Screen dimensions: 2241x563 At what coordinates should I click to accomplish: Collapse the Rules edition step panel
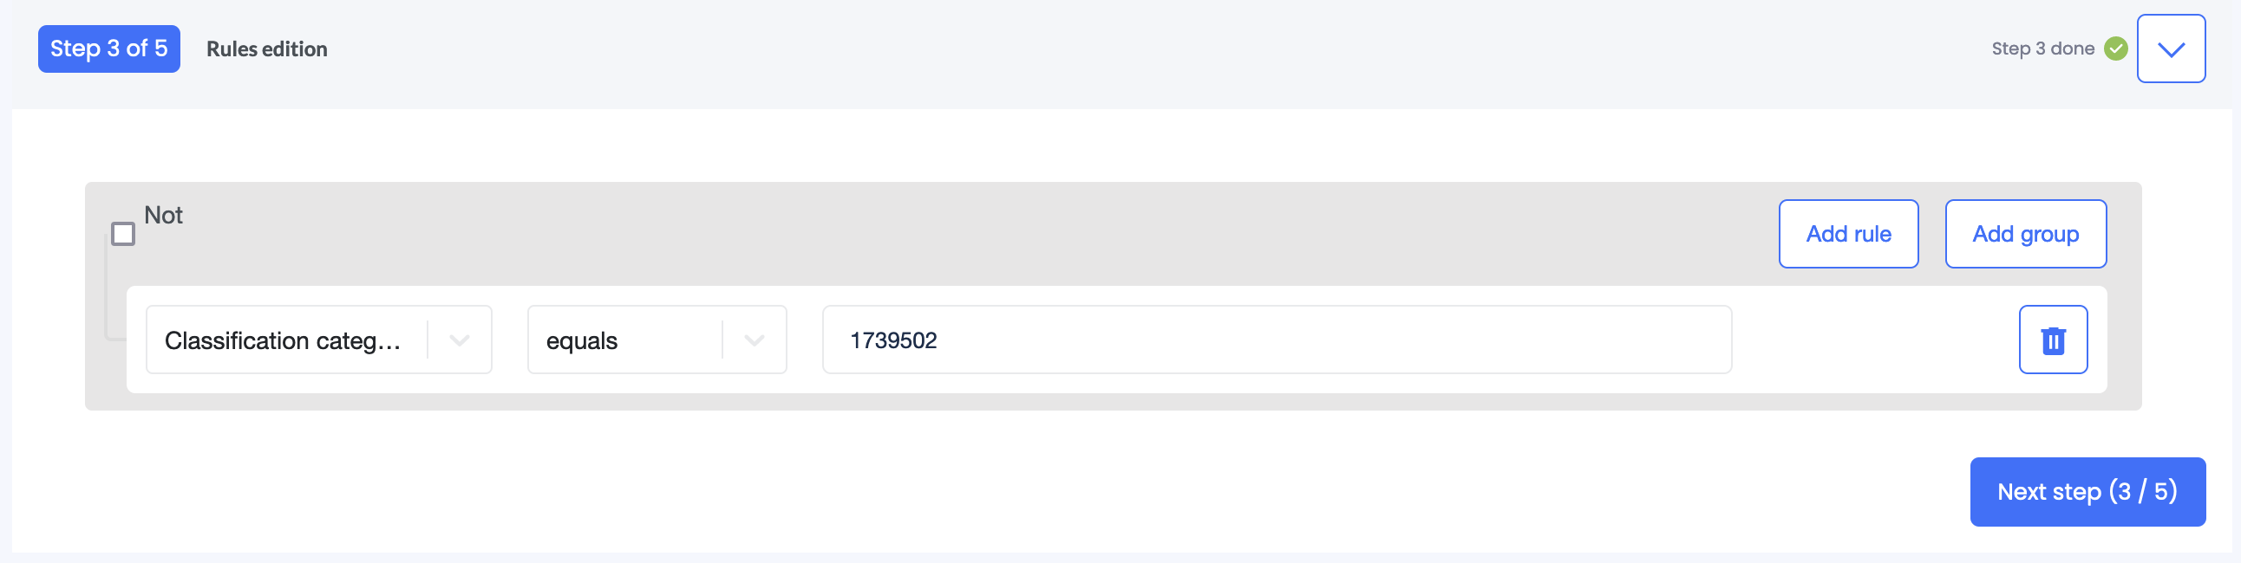(x=2171, y=49)
